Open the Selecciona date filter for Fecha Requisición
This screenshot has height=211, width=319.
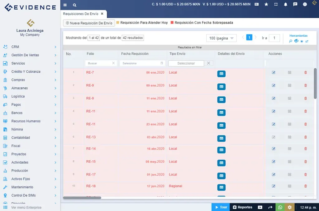coord(142,63)
